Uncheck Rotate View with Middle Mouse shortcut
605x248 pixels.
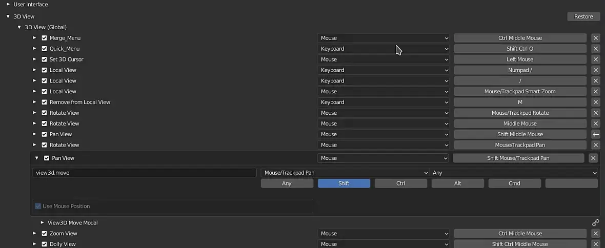(45, 123)
